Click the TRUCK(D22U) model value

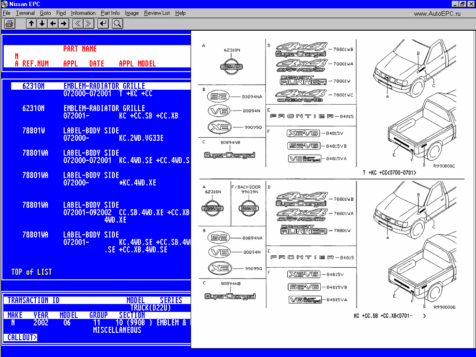pos(151,308)
